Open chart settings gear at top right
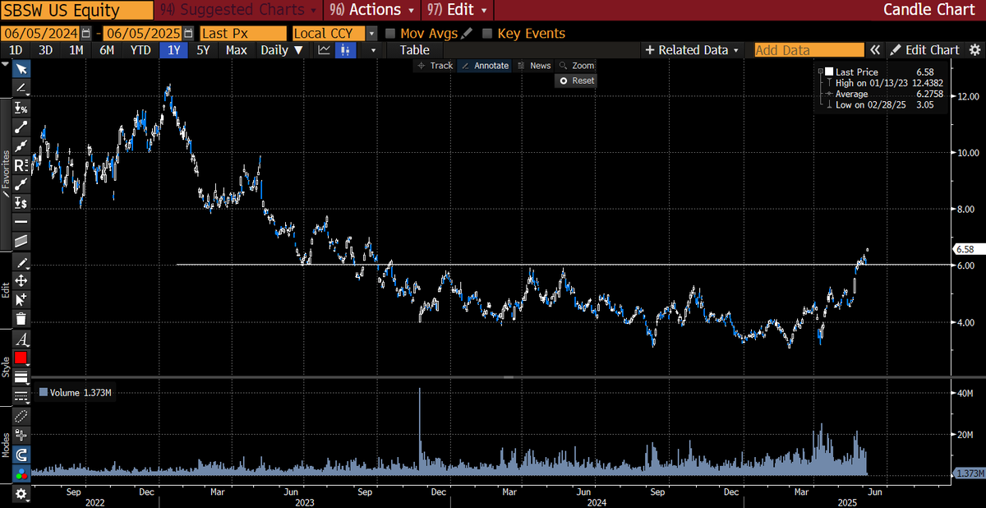The height and width of the screenshot is (508, 986). [975, 49]
